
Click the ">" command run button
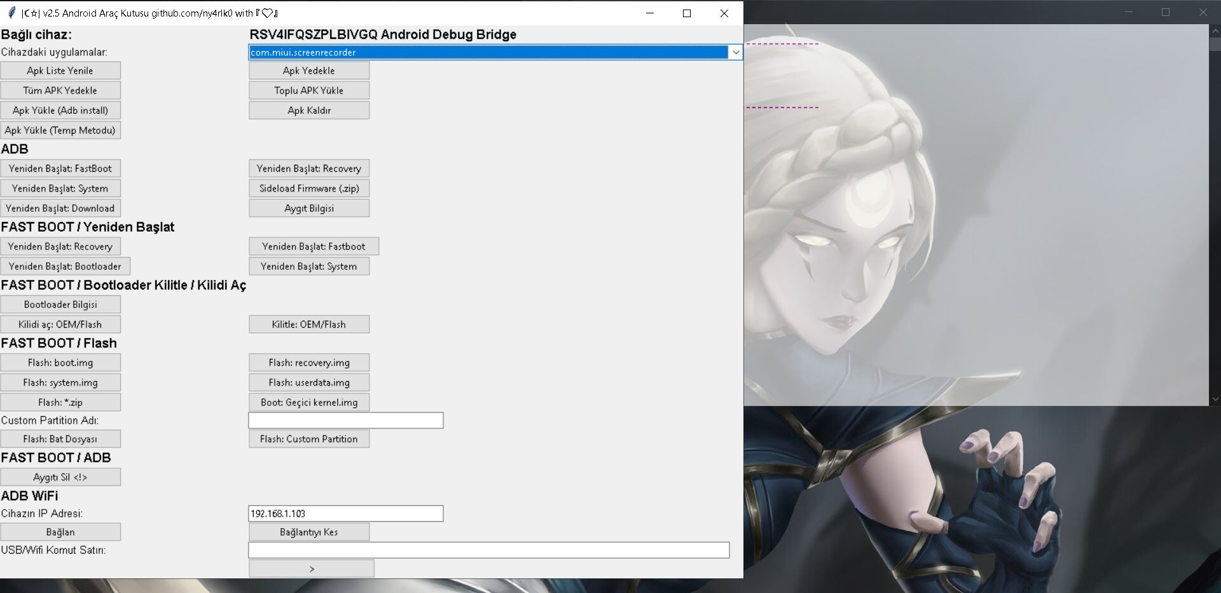coord(311,569)
